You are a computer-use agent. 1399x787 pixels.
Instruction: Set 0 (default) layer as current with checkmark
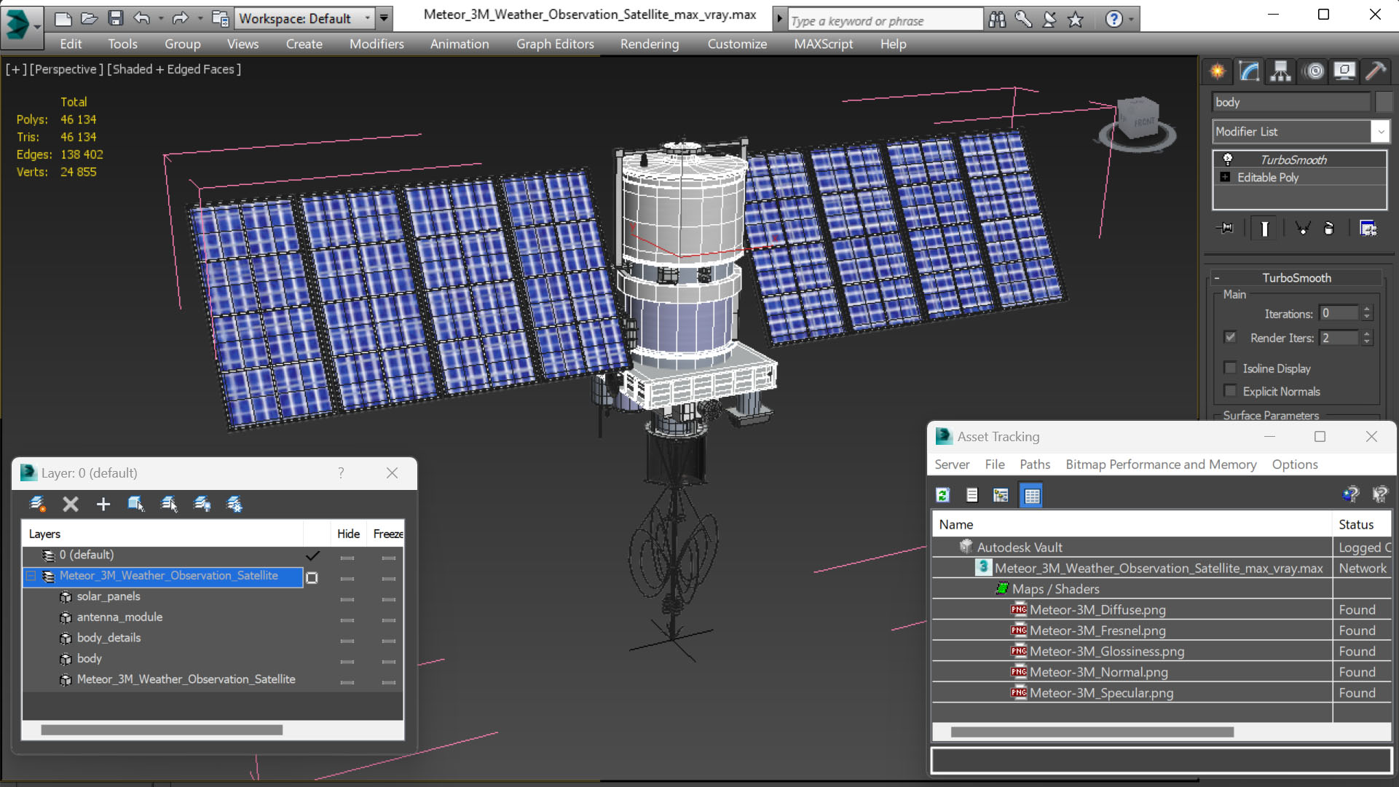pyautogui.click(x=312, y=555)
